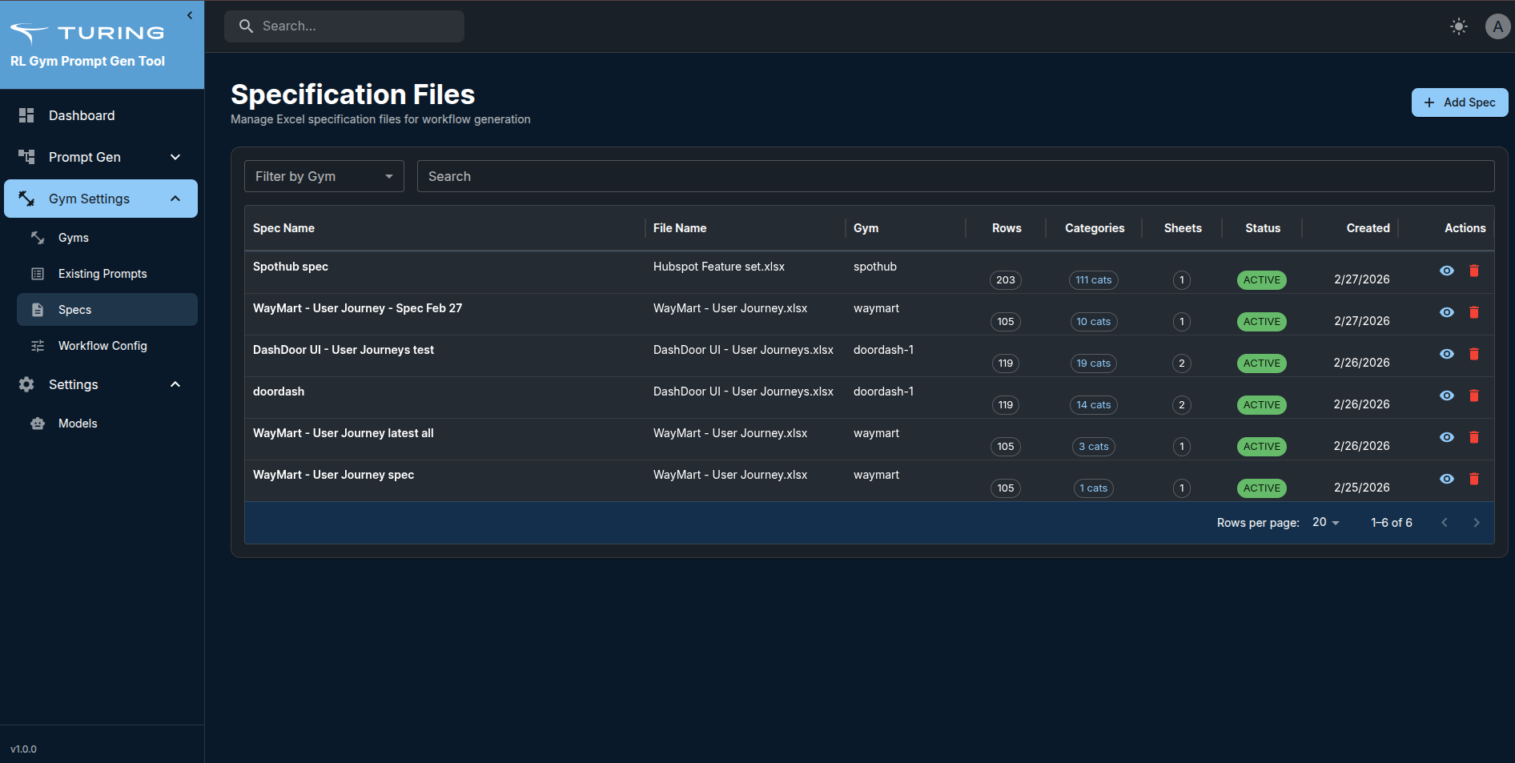Open the Filter by Gym dropdown
Viewport: 1515px width, 763px height.
pos(323,176)
